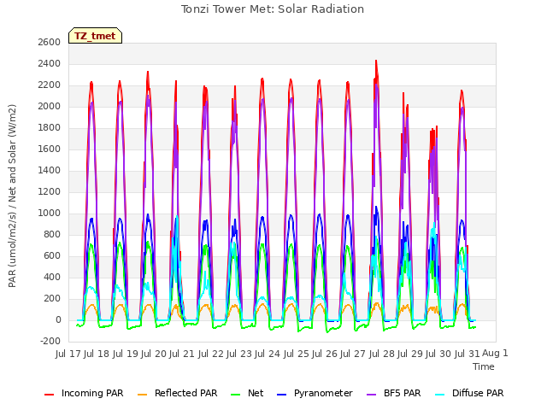Select the BF5 PAR legend label

coord(403,393)
